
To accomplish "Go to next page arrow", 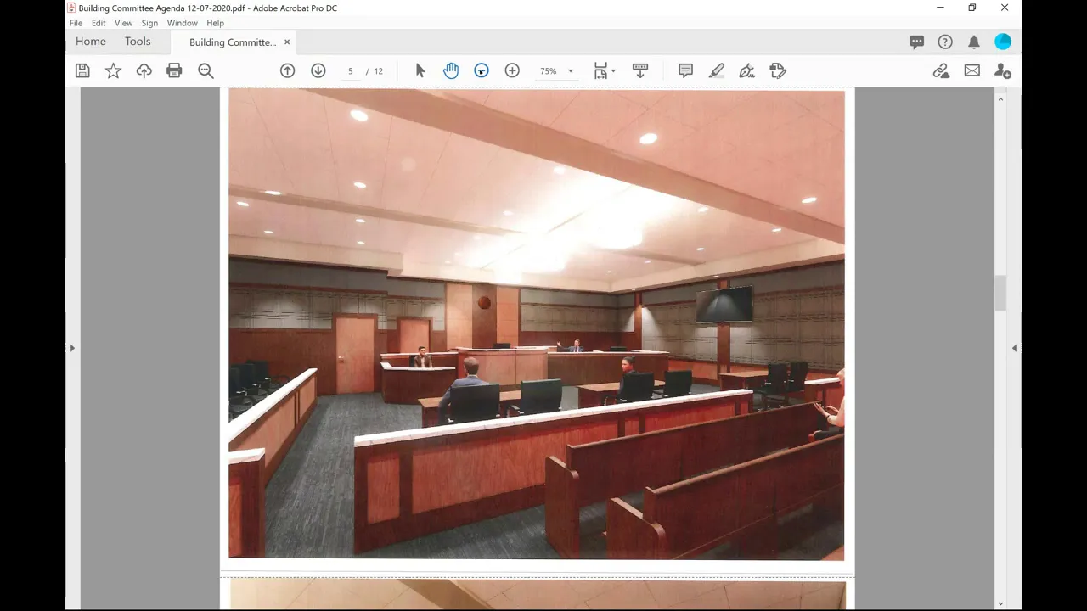I will (318, 71).
